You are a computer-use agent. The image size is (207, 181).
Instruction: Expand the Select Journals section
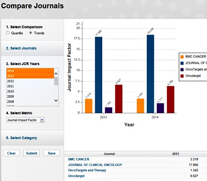point(21,48)
